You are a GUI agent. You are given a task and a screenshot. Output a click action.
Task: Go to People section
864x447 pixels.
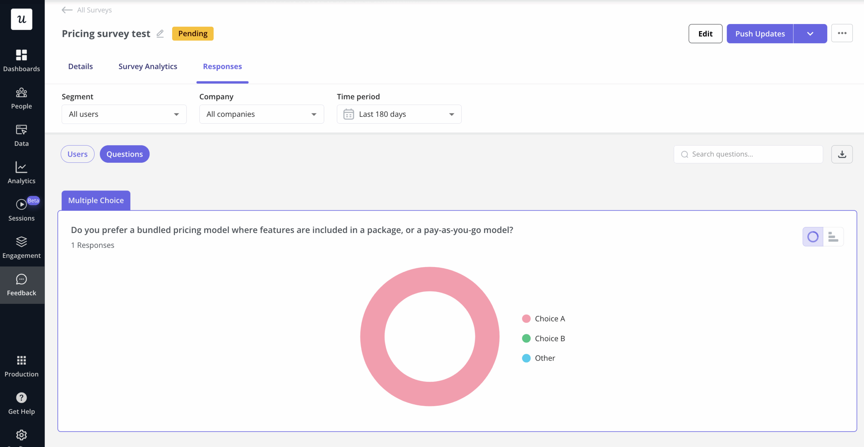pos(22,98)
